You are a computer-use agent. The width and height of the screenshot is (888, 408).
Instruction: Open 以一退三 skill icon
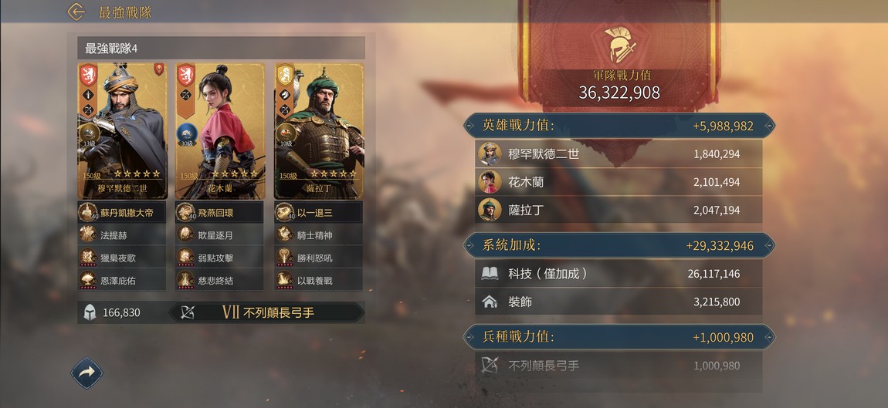(x=284, y=212)
